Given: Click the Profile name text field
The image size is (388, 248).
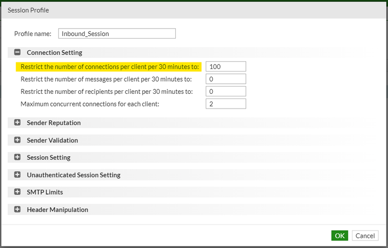Looking at the screenshot, I should [x=117, y=33].
